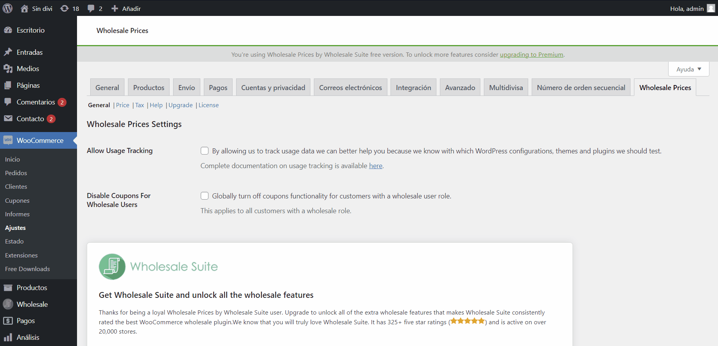The image size is (718, 346).
Task: Open the Price sub-section link
Action: [123, 105]
